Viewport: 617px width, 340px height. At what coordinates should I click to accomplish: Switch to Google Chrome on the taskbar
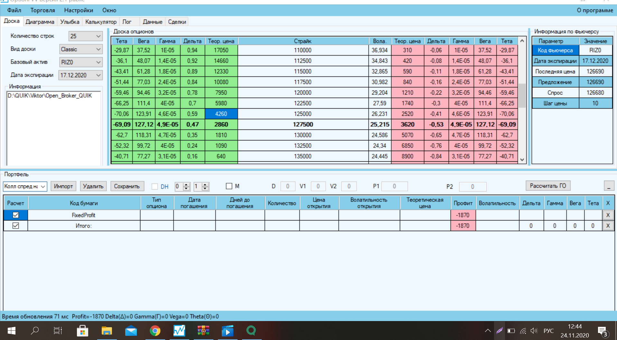[155, 330]
